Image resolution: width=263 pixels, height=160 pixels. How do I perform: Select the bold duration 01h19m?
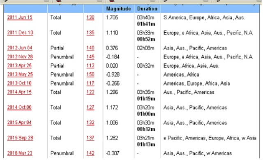[146, 99]
